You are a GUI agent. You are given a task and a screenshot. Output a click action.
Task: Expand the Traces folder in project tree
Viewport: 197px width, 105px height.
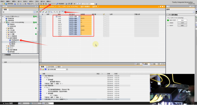[7, 48]
